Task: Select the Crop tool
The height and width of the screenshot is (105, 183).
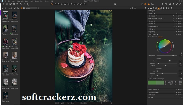Action: [x=62, y=4]
